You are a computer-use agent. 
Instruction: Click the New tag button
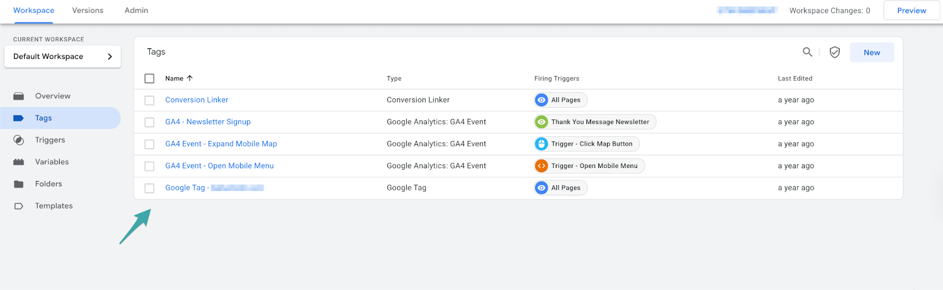click(x=872, y=52)
